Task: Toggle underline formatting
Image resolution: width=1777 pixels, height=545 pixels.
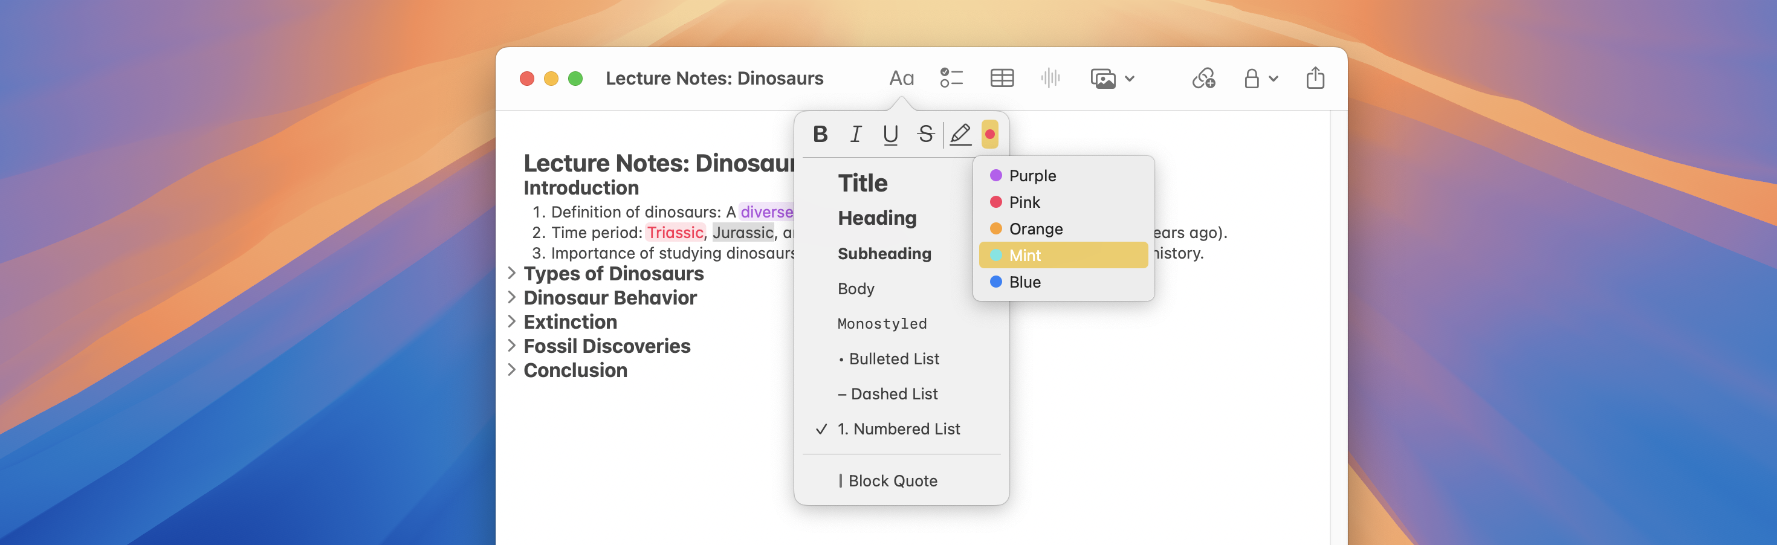Action: [890, 135]
